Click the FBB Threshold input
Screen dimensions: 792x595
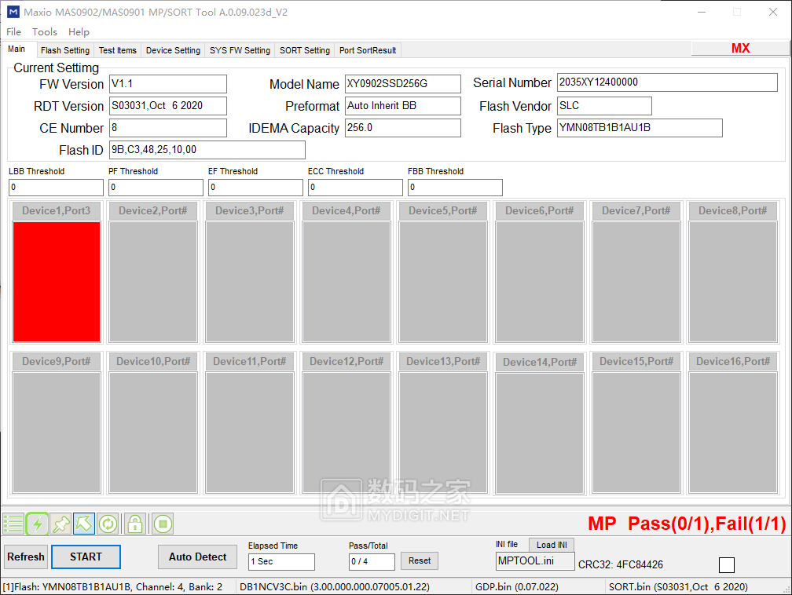[455, 188]
